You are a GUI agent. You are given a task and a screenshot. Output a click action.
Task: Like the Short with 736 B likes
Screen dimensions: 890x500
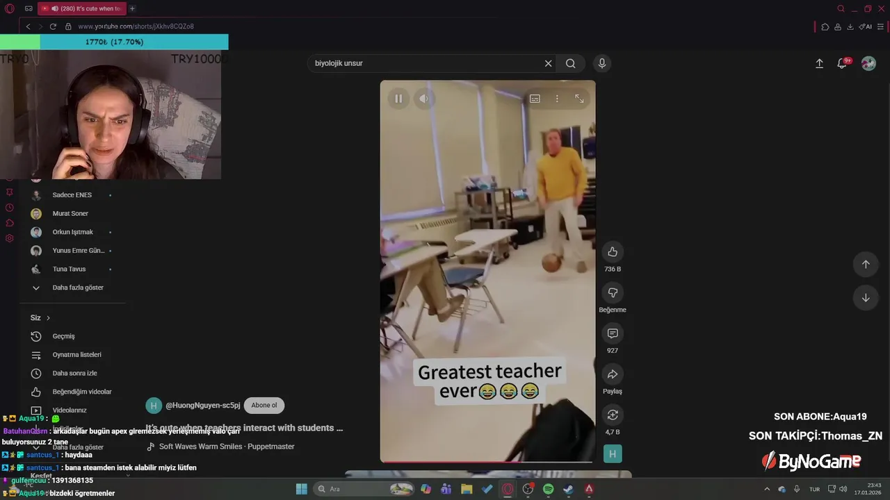pyautogui.click(x=613, y=252)
